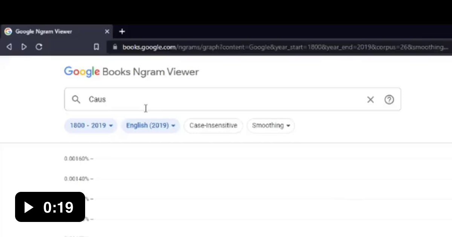Click the Books Ngram Viewer title text

pyautogui.click(x=150, y=72)
